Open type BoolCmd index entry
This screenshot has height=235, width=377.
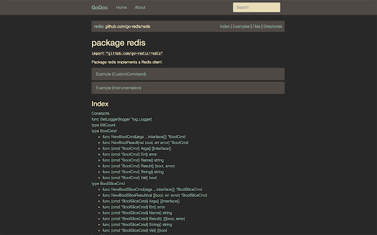tap(104, 131)
